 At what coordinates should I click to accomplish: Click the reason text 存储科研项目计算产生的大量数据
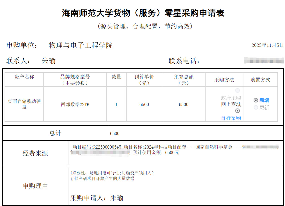(x=102, y=178)
